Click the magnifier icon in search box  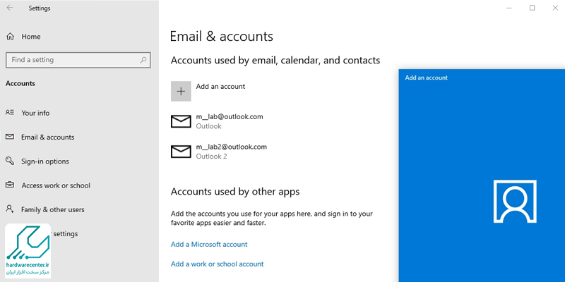[x=143, y=60]
